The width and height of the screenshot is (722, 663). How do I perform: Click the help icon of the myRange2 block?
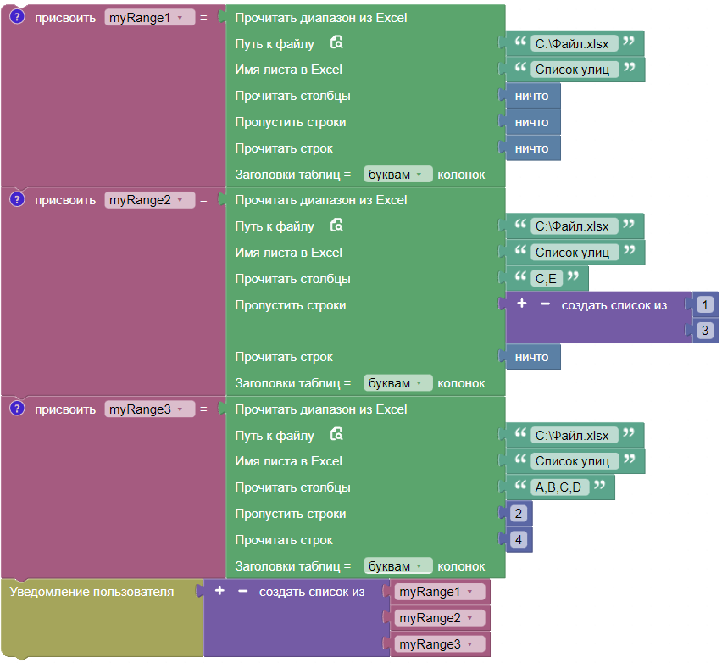[x=17, y=199]
